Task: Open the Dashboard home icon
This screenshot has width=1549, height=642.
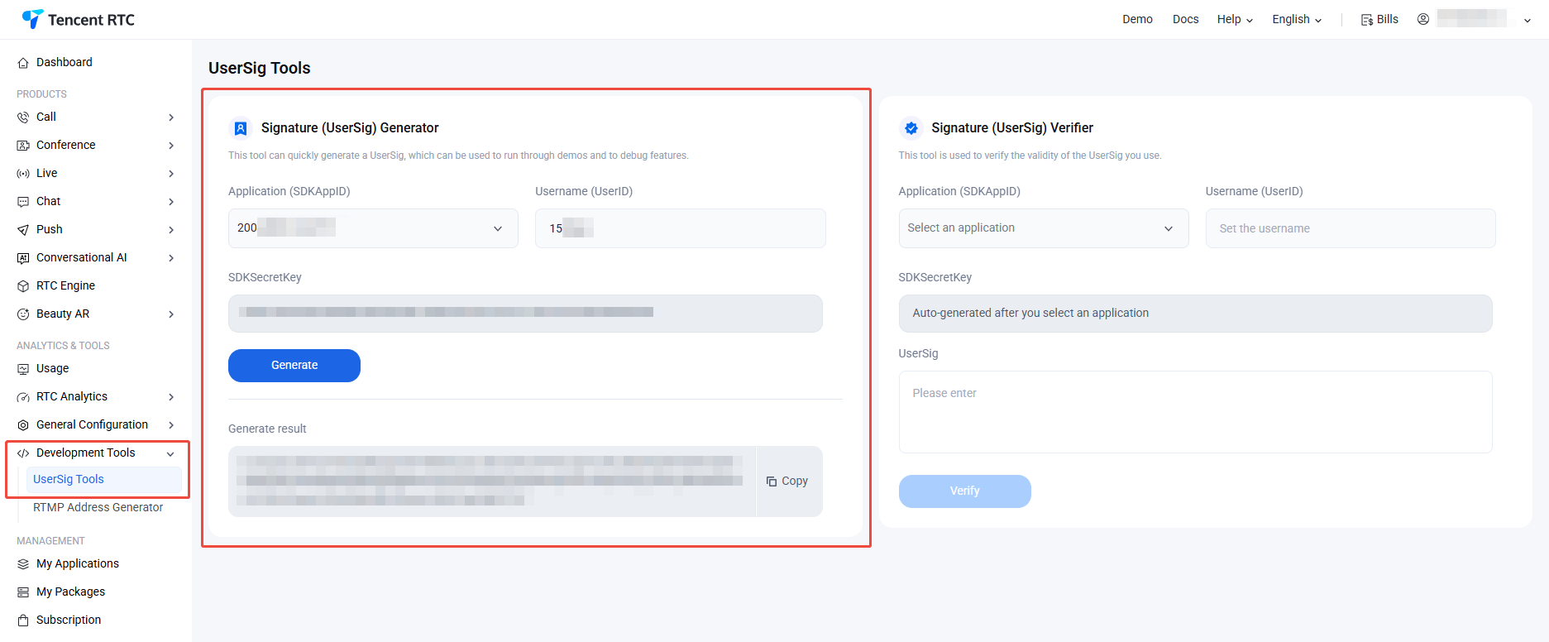Action: [23, 63]
